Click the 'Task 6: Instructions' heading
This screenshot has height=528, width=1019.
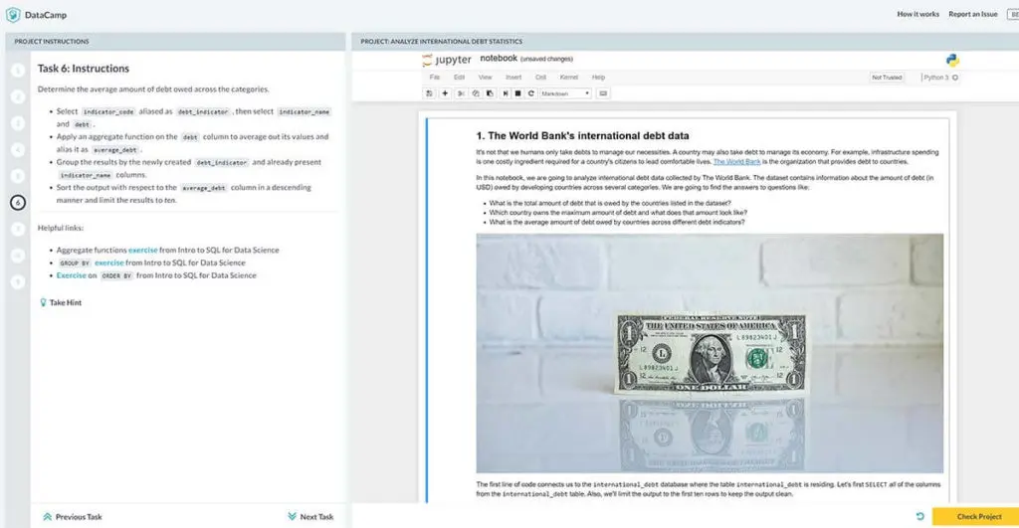coord(84,69)
